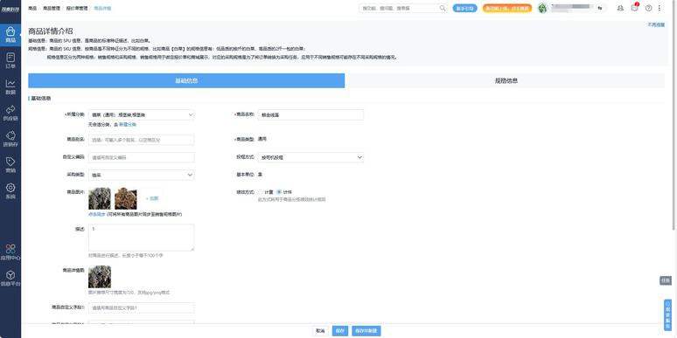Image resolution: width=677 pixels, height=338 pixels.
Task: Click the 商品详情图 detail image thumbnail
Action: click(100, 277)
